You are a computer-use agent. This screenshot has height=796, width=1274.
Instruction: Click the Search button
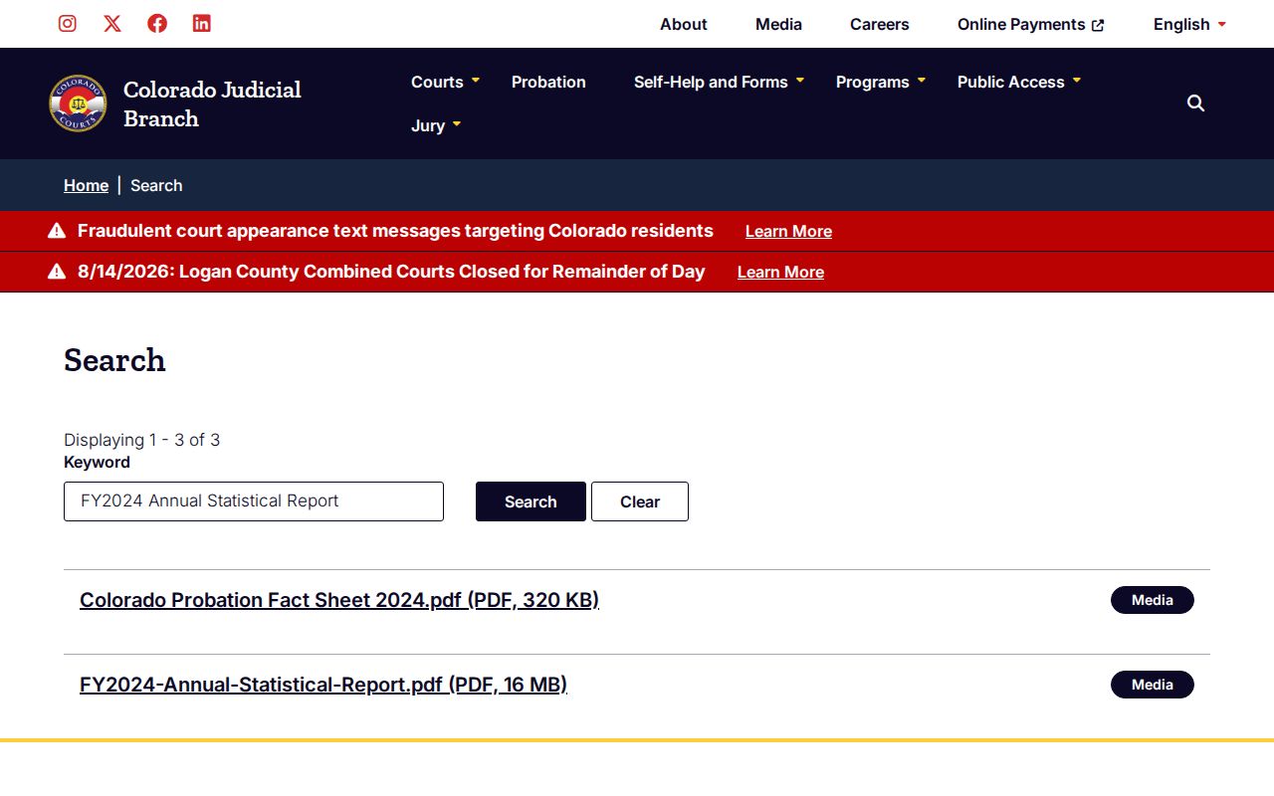click(x=531, y=501)
